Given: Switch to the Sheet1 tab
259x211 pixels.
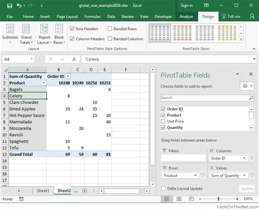Looking at the screenshot, I should tap(43, 191).
